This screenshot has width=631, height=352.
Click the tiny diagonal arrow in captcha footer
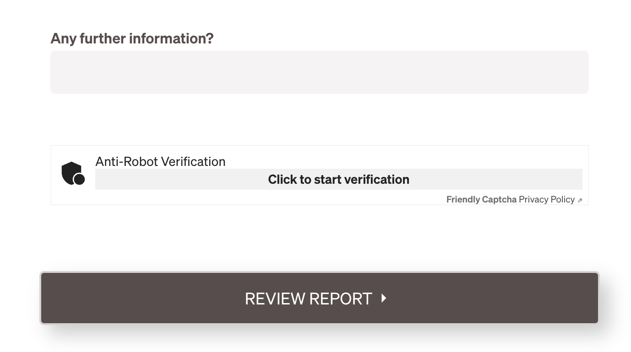click(580, 200)
